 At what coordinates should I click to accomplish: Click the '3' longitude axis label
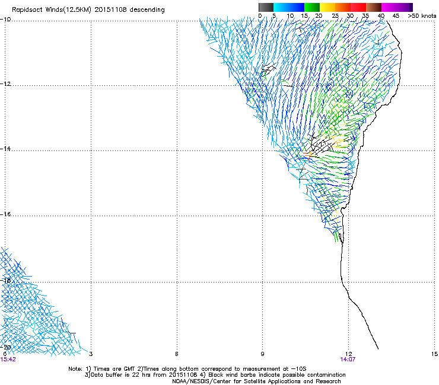pos(91,354)
